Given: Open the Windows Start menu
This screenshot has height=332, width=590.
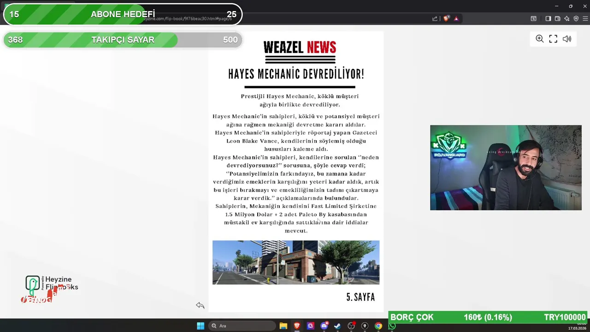Looking at the screenshot, I should pos(201,326).
